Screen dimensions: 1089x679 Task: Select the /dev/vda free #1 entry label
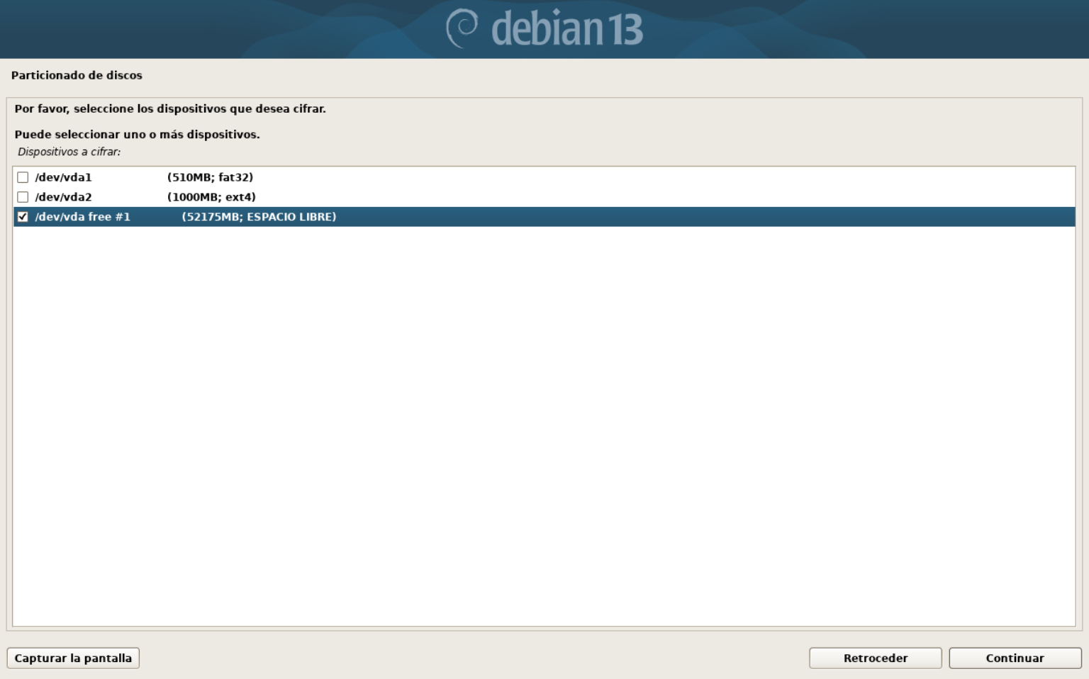point(82,217)
